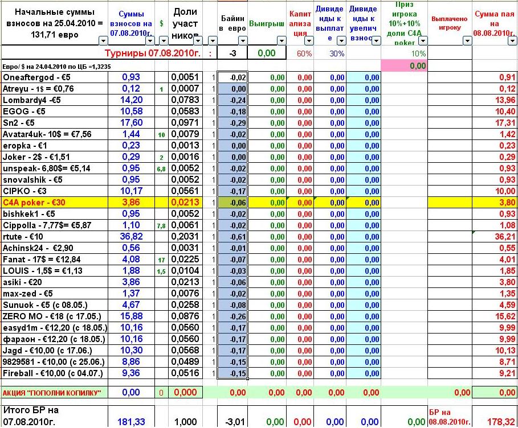Select rtute's share value '0,2031'
Screen dimensions: 518x428
[x=185, y=237]
